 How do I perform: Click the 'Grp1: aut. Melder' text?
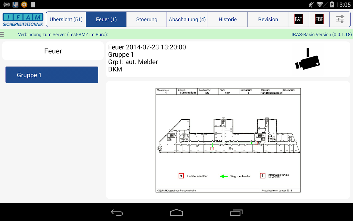pos(133,62)
